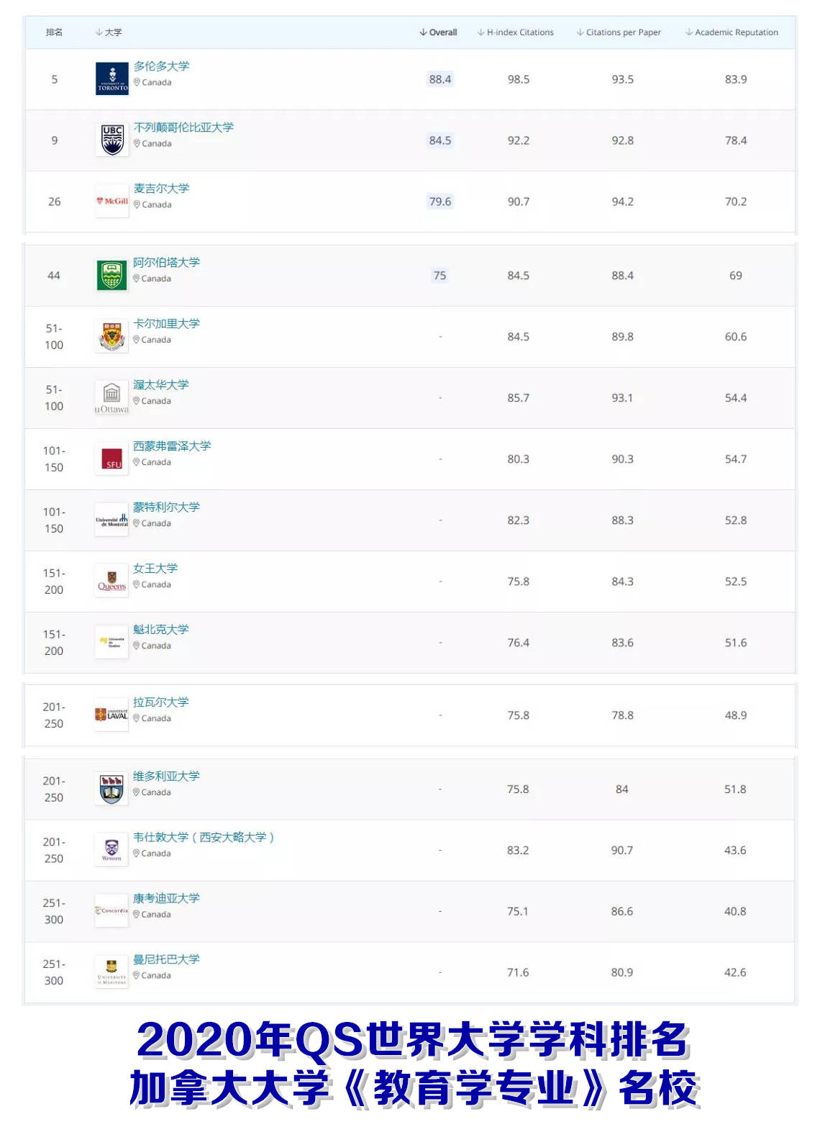Click the UBC crest logo
The width and height of the screenshot is (820, 1127).
(x=112, y=140)
